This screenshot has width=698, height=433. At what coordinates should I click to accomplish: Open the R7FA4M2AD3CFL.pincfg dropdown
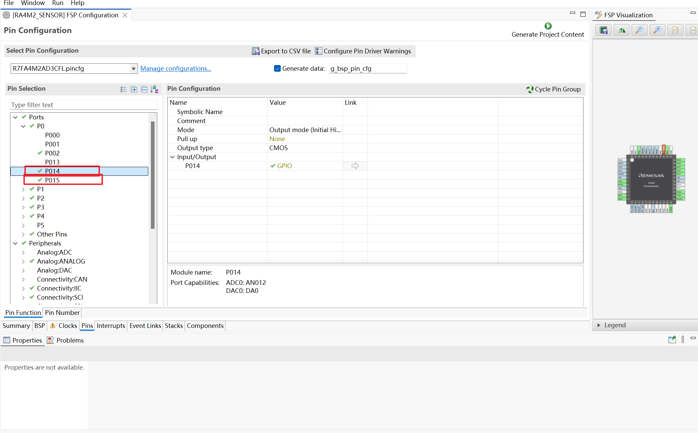(134, 69)
